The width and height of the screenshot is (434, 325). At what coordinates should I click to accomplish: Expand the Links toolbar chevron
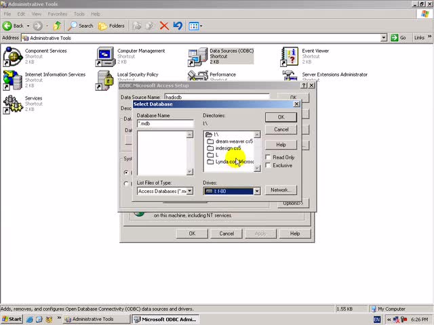(x=429, y=36)
